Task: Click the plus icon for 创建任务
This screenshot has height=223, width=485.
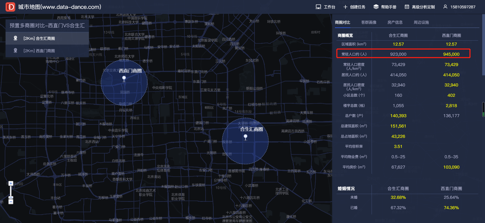Action: pos(345,7)
